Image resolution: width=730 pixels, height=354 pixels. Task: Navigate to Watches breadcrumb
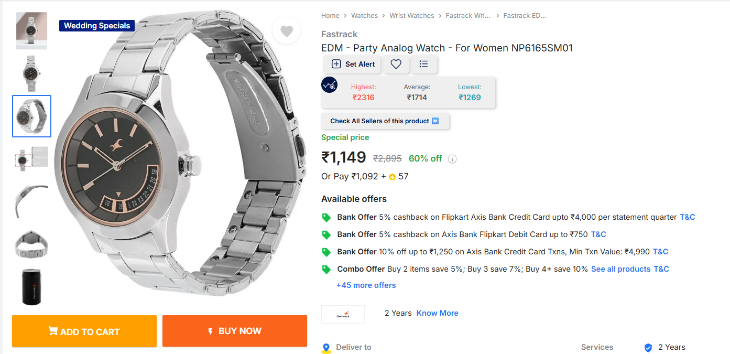(x=364, y=16)
